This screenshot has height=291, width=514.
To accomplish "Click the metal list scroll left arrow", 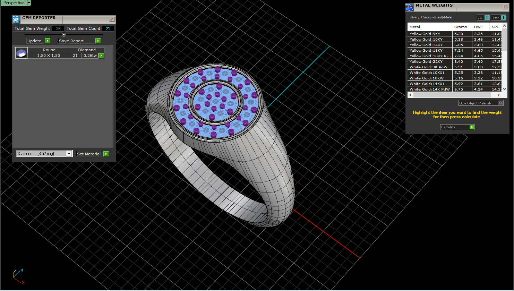I will point(410,95).
